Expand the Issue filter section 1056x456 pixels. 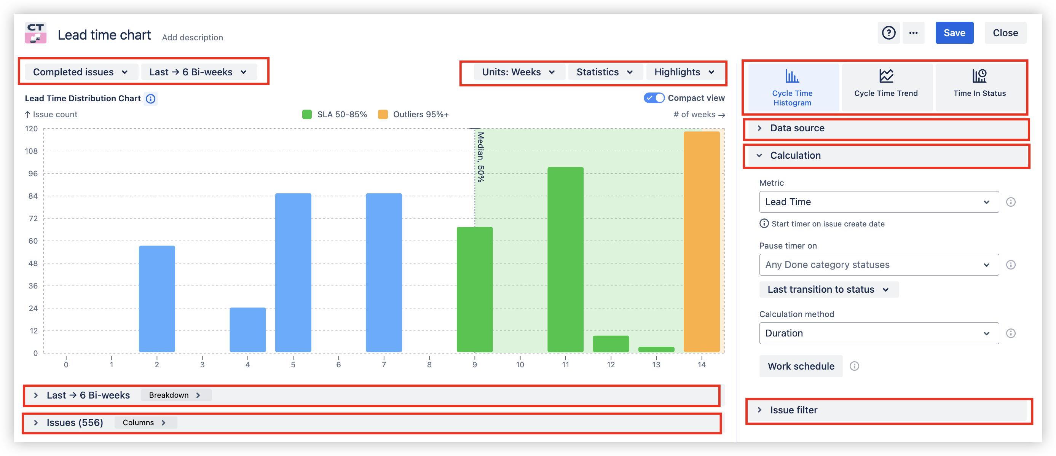coord(888,410)
